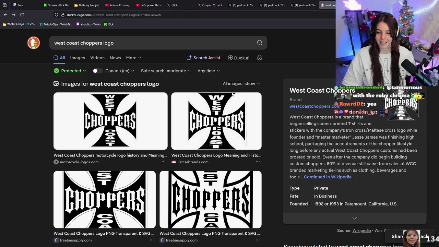Viewport: 439px width, 247px height.
Task: Toggle the Canada region switch
Action: point(97,71)
